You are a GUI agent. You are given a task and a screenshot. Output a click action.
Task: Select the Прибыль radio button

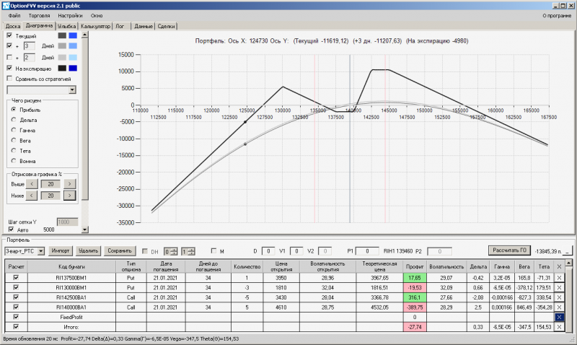tap(14, 110)
